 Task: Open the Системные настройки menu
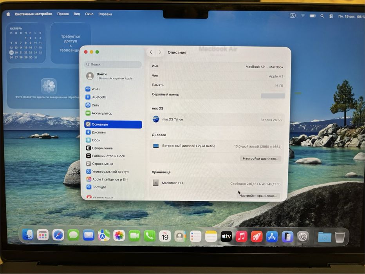pyautogui.click(x=33, y=14)
